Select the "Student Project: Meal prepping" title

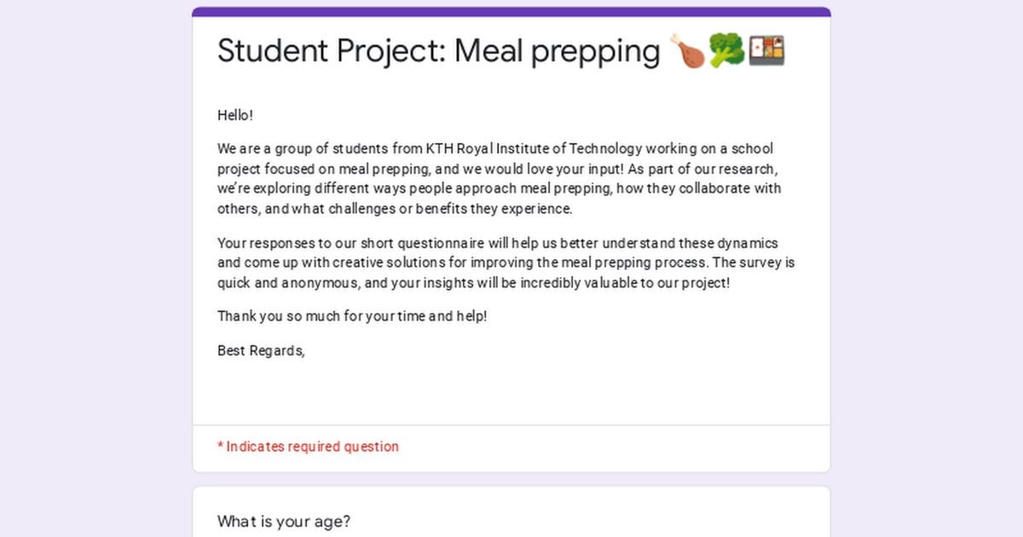click(438, 51)
